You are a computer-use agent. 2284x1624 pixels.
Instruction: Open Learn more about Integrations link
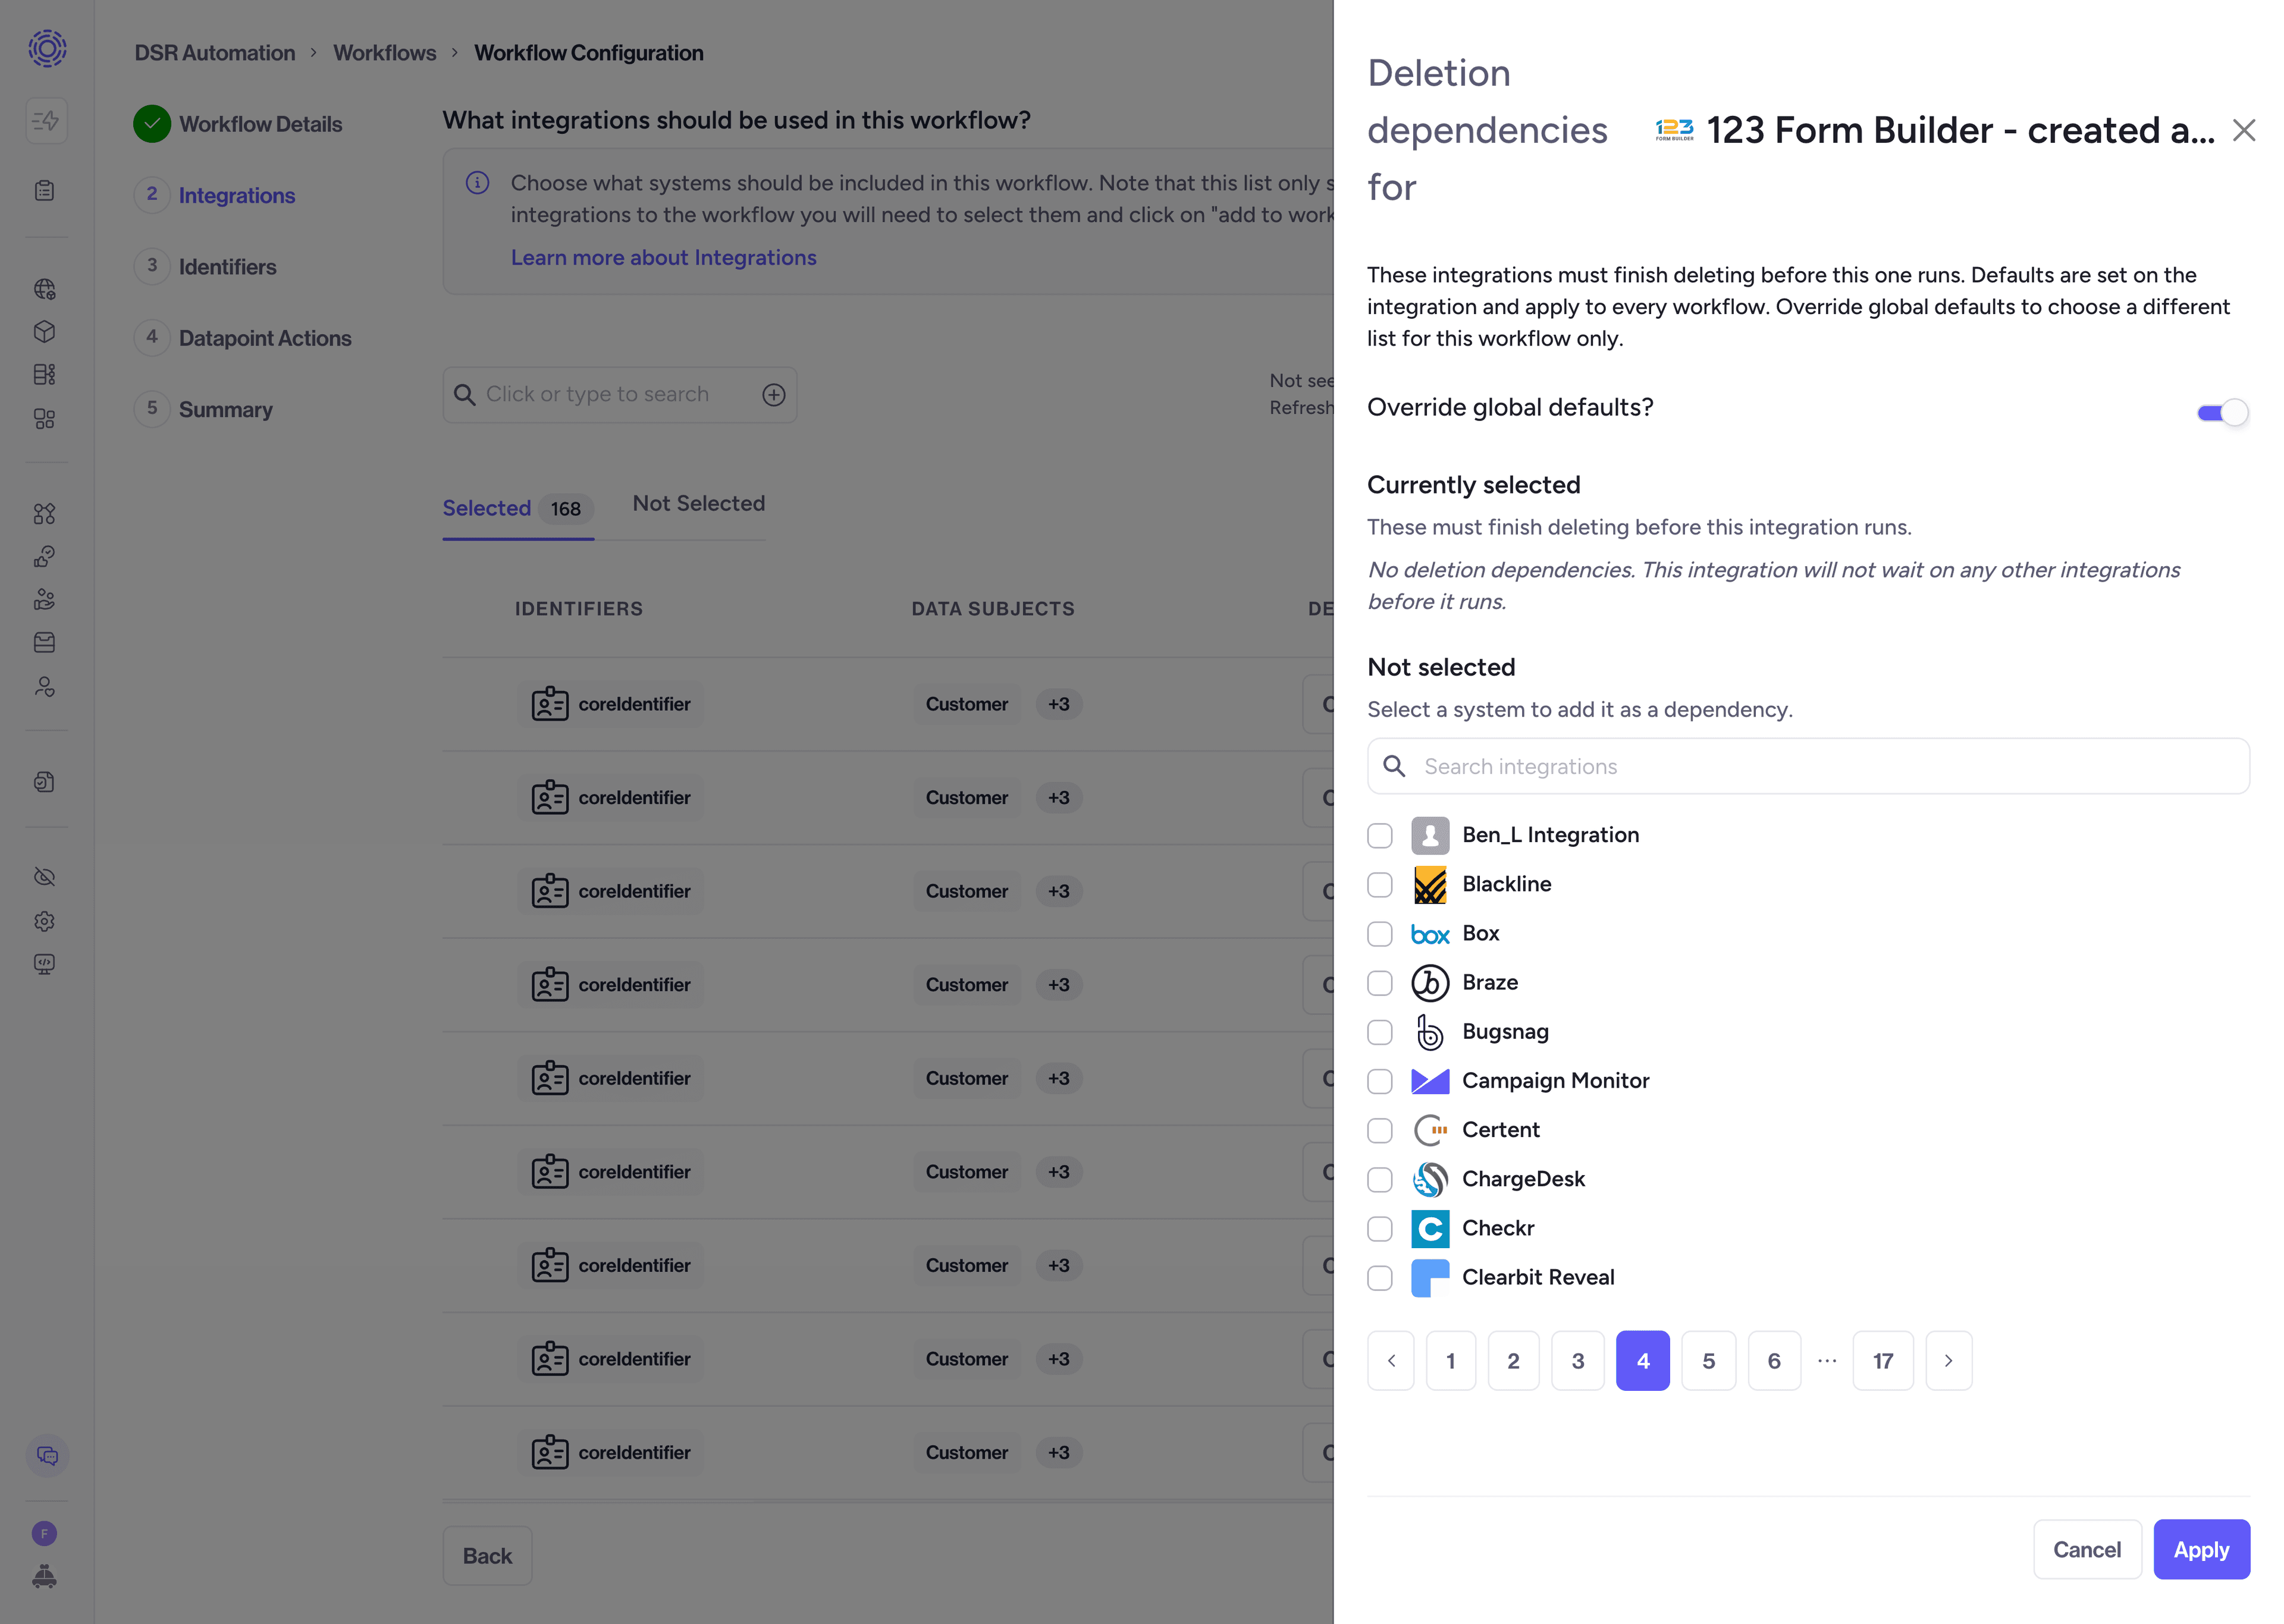point(664,258)
